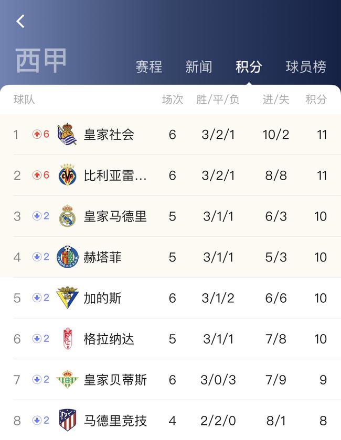Tap the red up-arrow beside 皇家社会
This screenshot has height=440, width=341.
tap(37, 134)
